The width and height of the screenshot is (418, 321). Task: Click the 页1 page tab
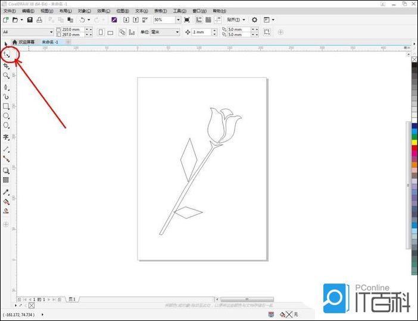[x=72, y=299]
